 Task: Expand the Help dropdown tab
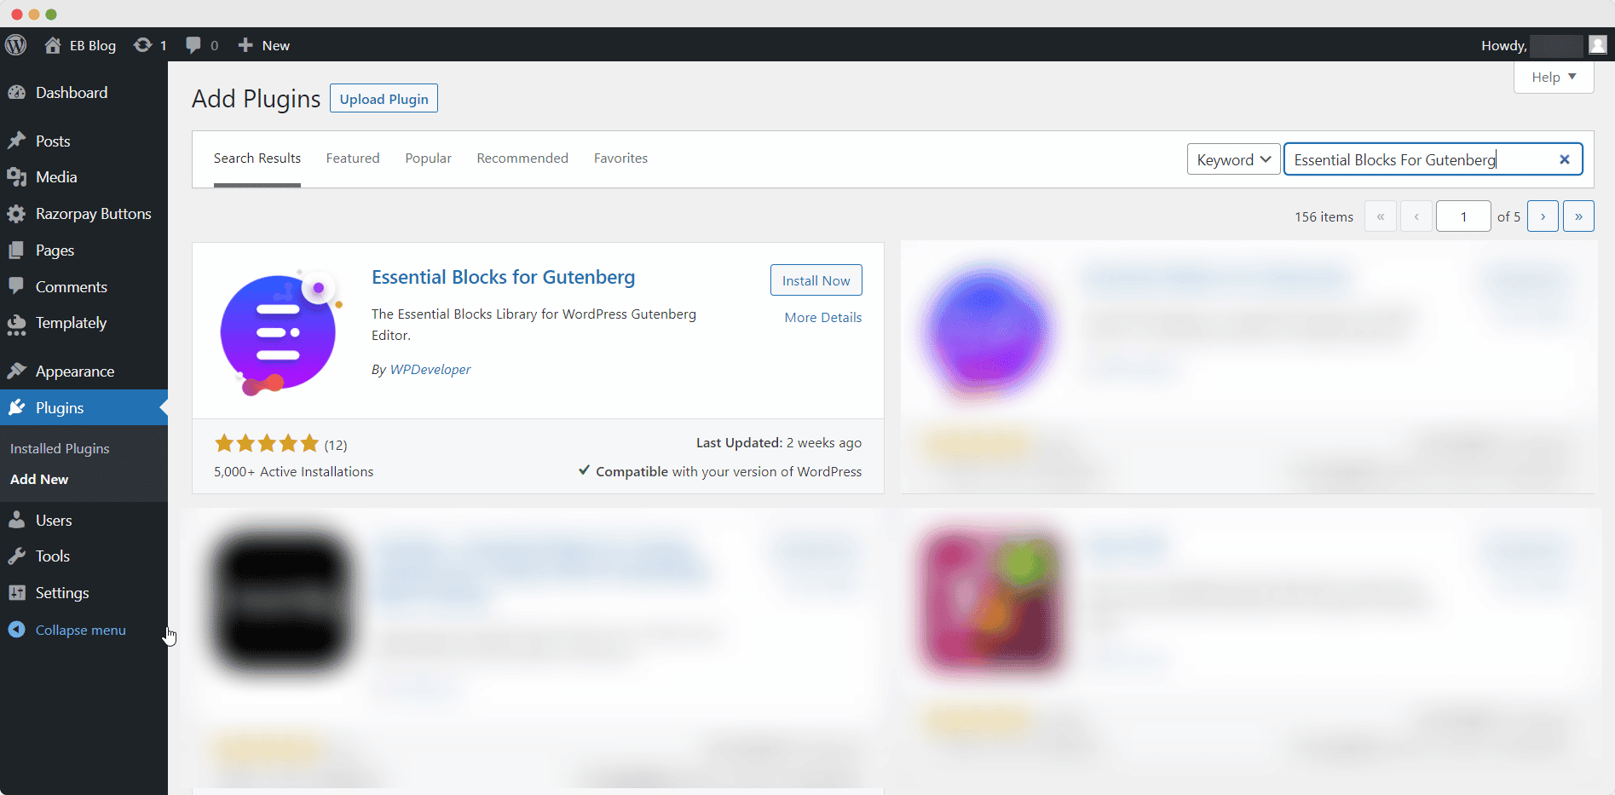point(1554,77)
